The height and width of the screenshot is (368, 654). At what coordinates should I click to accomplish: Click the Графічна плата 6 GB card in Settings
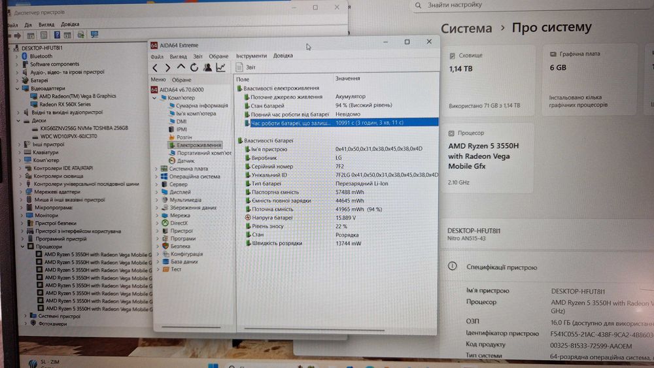pyautogui.click(x=590, y=79)
